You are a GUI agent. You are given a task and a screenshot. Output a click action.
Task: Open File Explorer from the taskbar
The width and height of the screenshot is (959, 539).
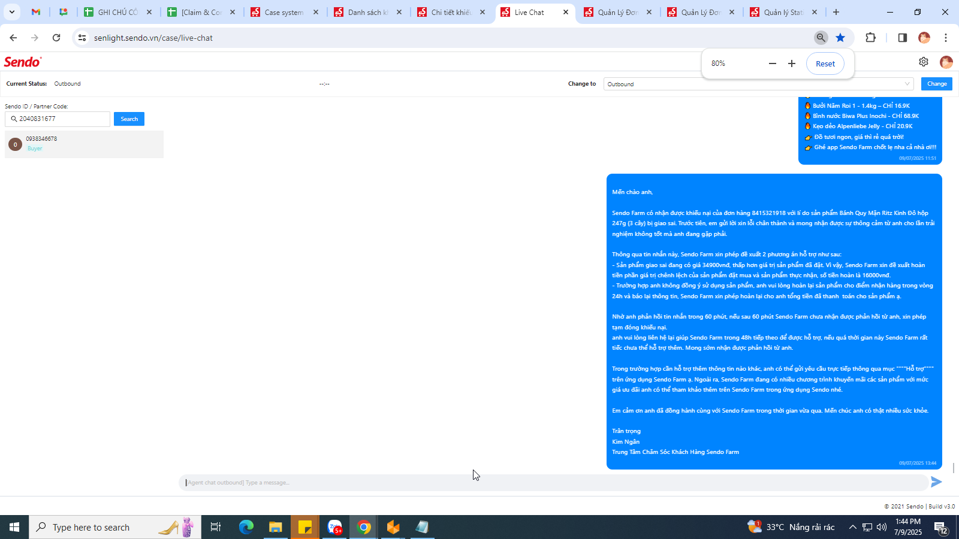point(275,527)
